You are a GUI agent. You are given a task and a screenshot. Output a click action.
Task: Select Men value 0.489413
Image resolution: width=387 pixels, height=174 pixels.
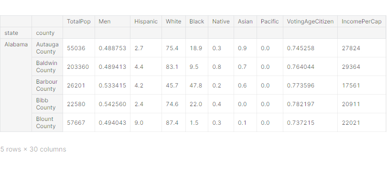point(112,66)
